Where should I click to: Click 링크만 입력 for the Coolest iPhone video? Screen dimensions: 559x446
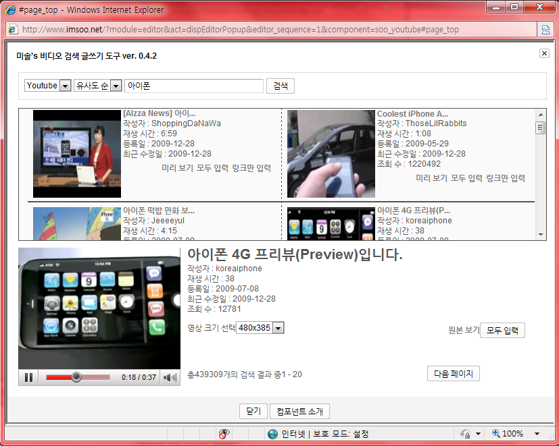506,178
